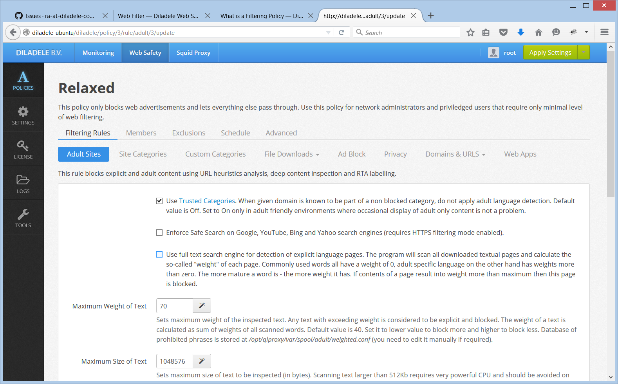The image size is (618, 384).
Task: Focus the Maximum Size of Text field
Action: (175, 361)
